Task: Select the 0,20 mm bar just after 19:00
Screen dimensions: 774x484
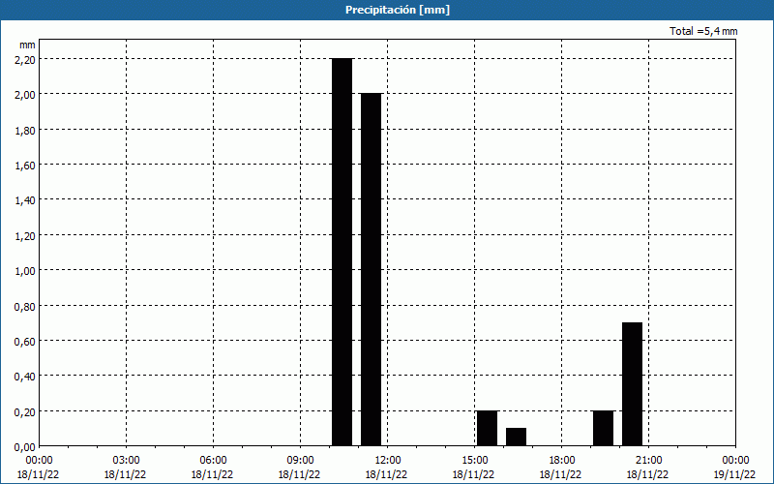Action: click(x=603, y=429)
